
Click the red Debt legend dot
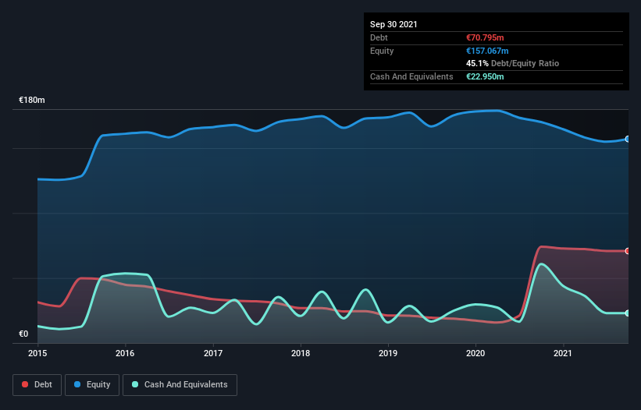pos(25,384)
